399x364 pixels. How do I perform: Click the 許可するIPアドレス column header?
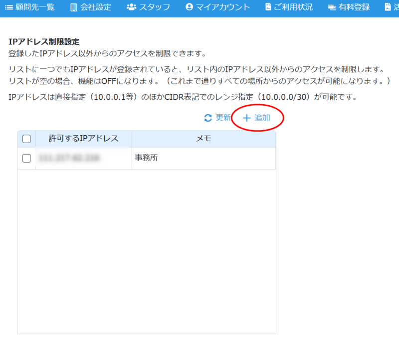click(x=84, y=139)
